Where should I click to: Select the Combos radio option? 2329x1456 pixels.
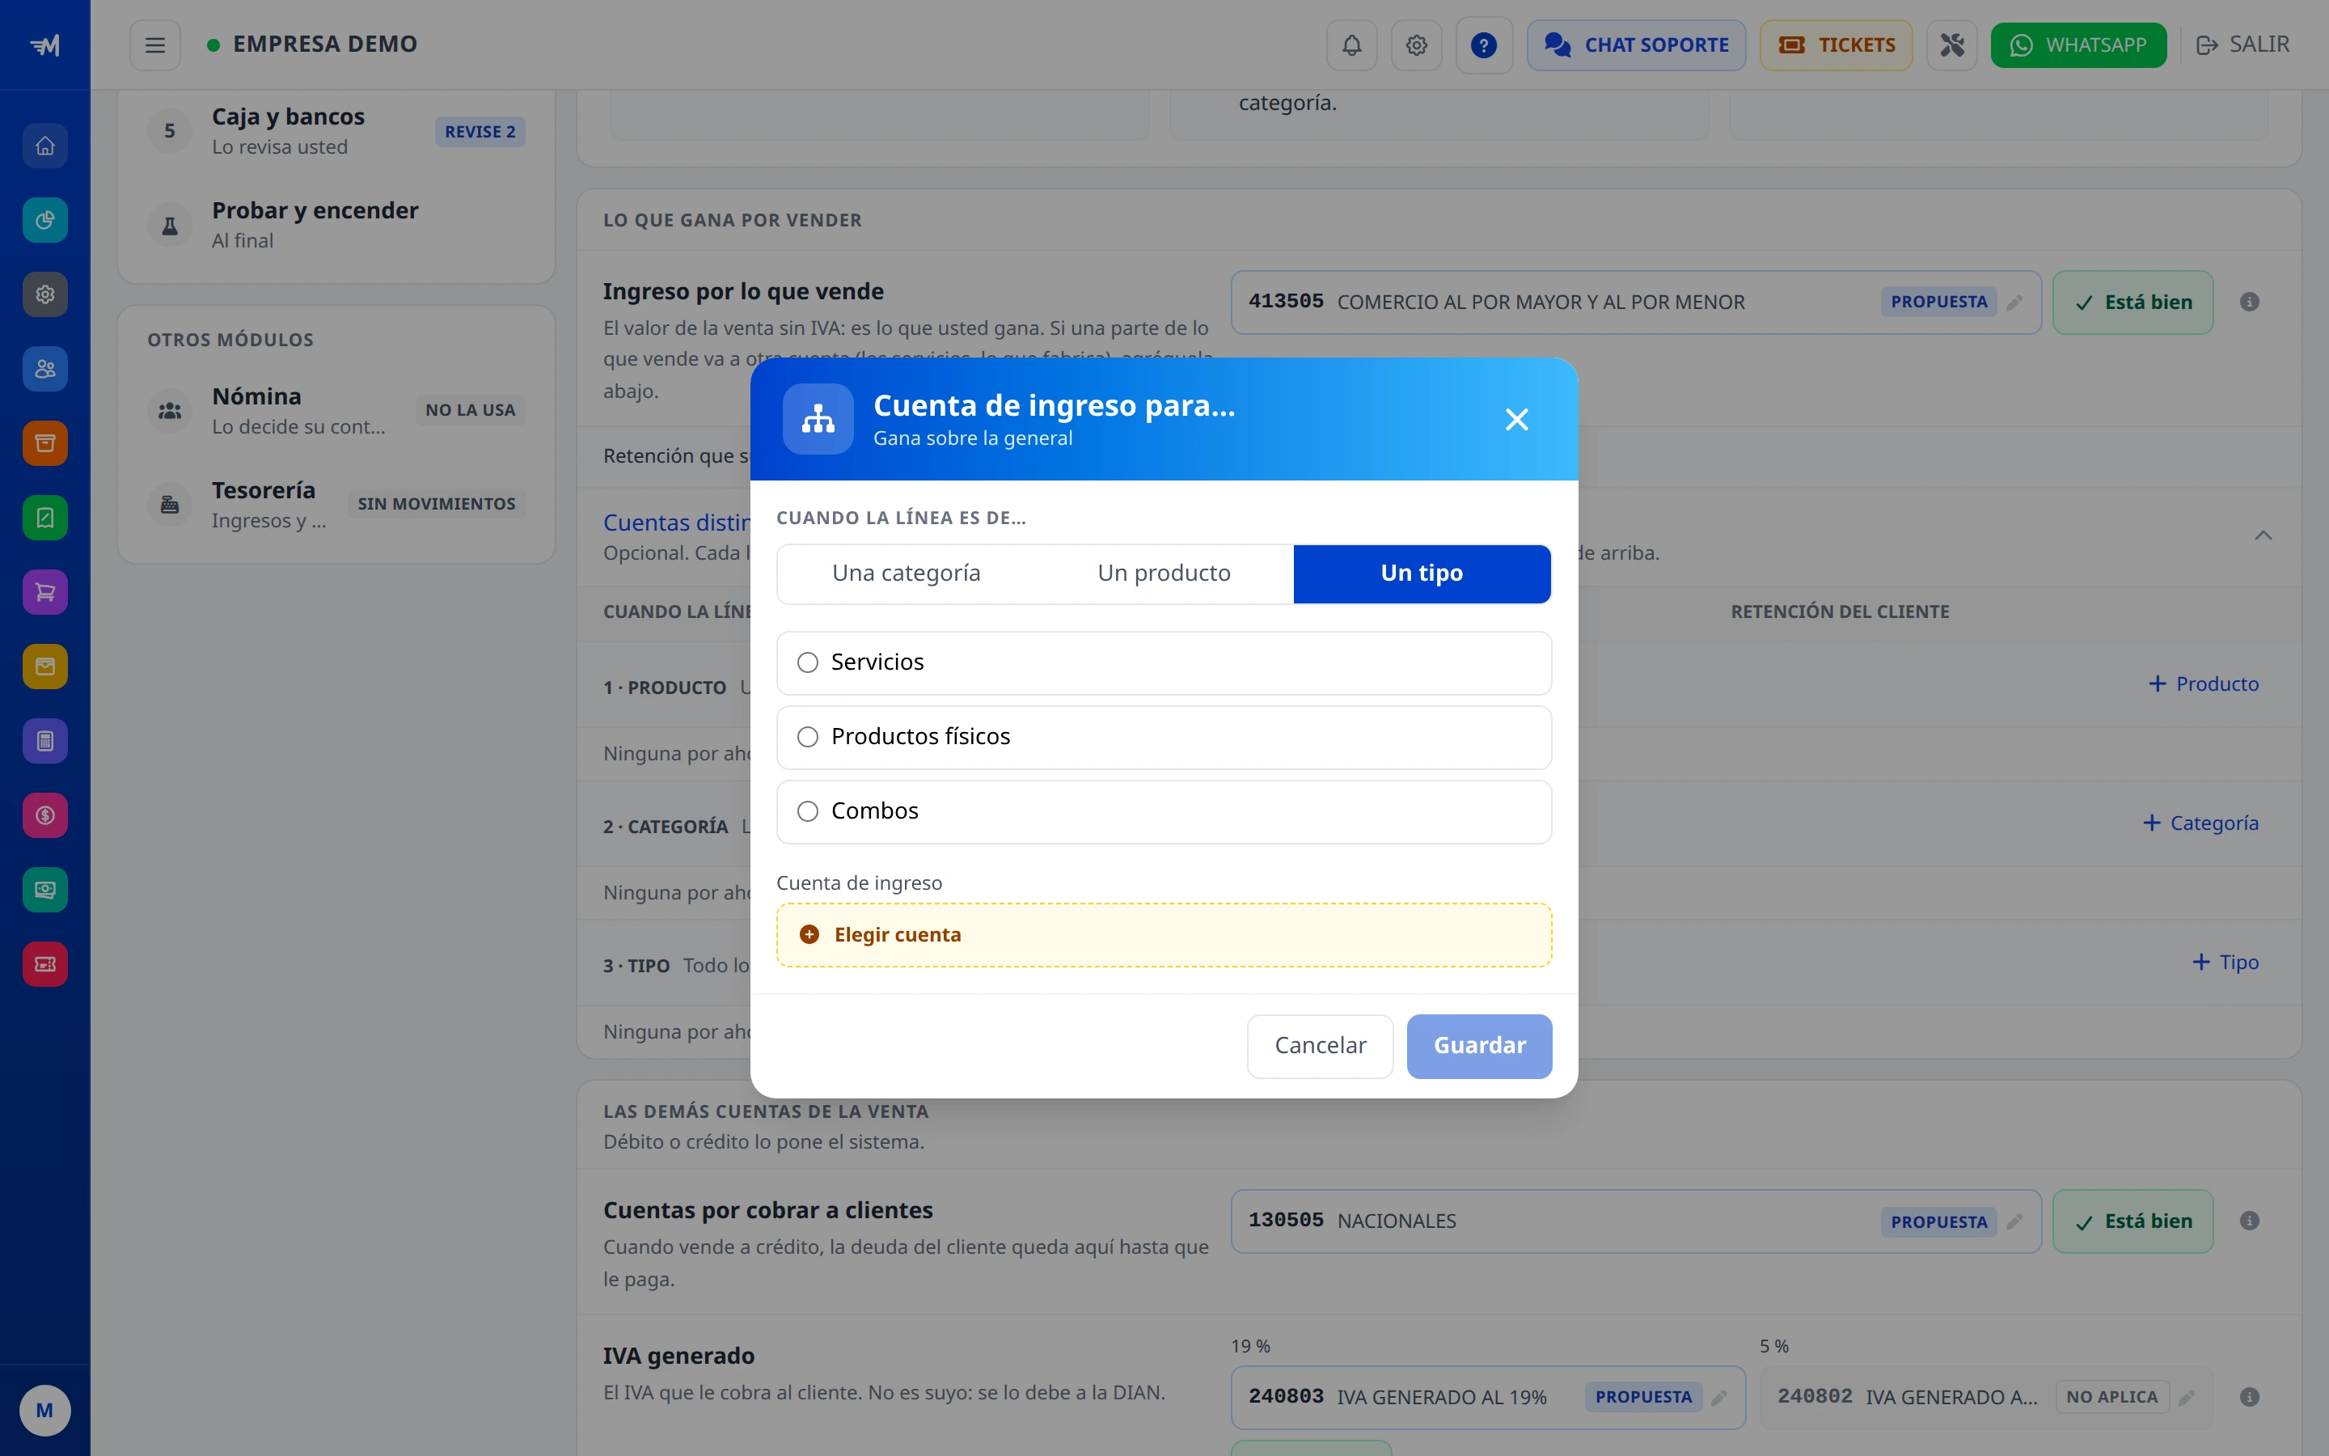tap(1164, 812)
